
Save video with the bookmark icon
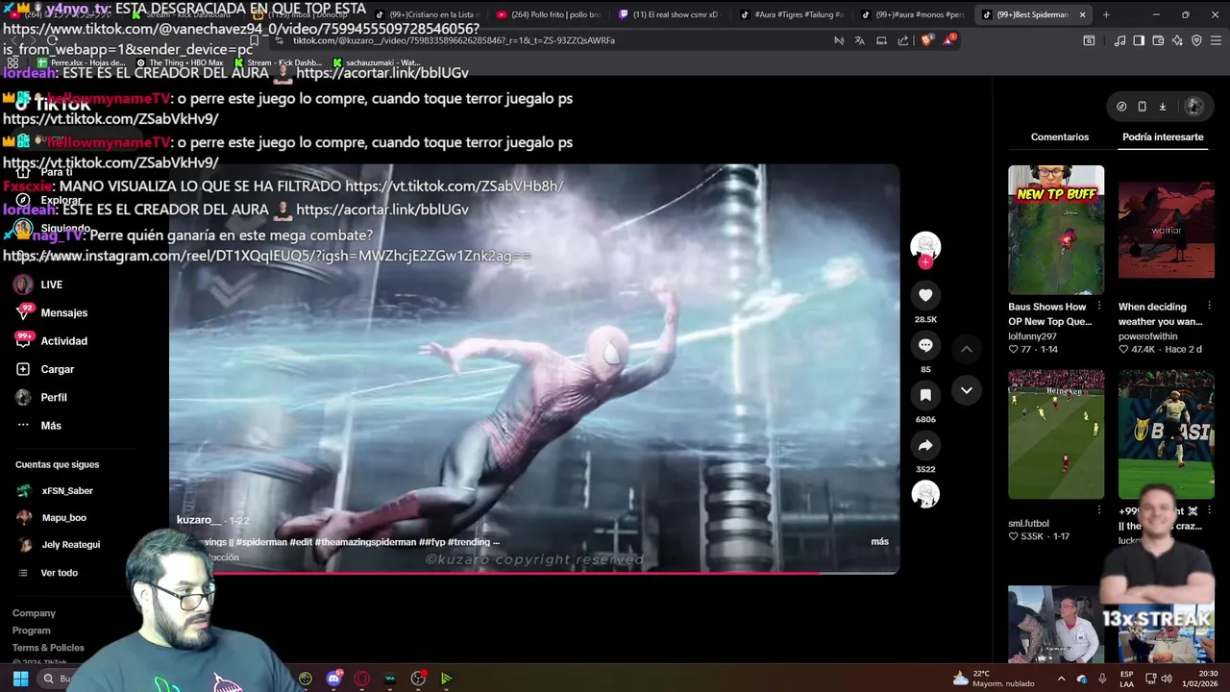tap(925, 395)
